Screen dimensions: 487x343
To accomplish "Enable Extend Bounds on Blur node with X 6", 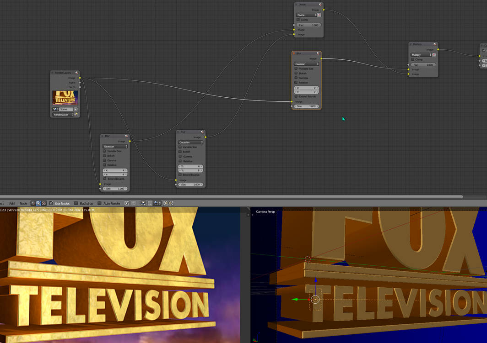I will coord(180,175).
